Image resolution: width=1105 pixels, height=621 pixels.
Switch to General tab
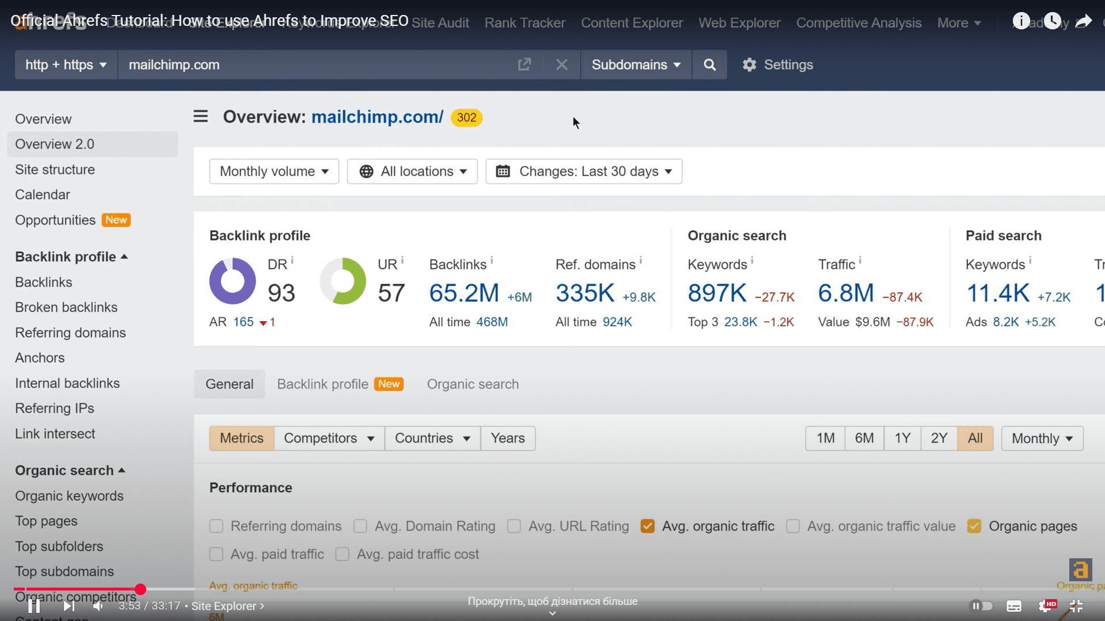[229, 384]
